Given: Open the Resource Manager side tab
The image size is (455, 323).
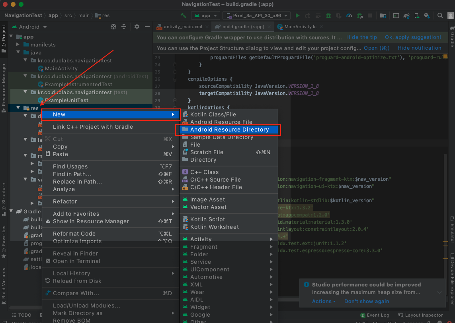Looking at the screenshot, I should click(x=4, y=88).
